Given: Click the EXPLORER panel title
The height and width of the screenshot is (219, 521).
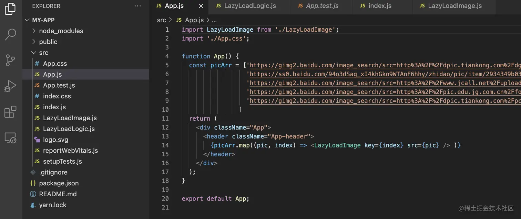Looking at the screenshot, I should pyautogui.click(x=46, y=6).
